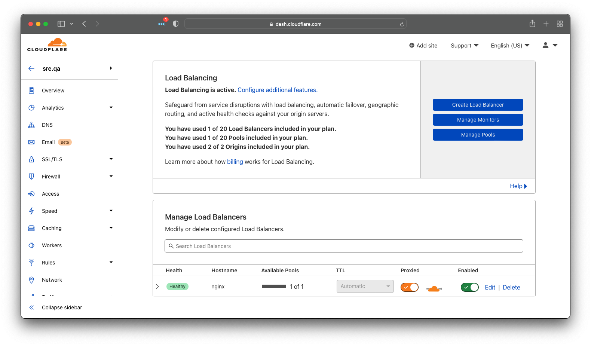This screenshot has height=346, width=591.
Task: Open the Help link
Action: [x=518, y=186]
